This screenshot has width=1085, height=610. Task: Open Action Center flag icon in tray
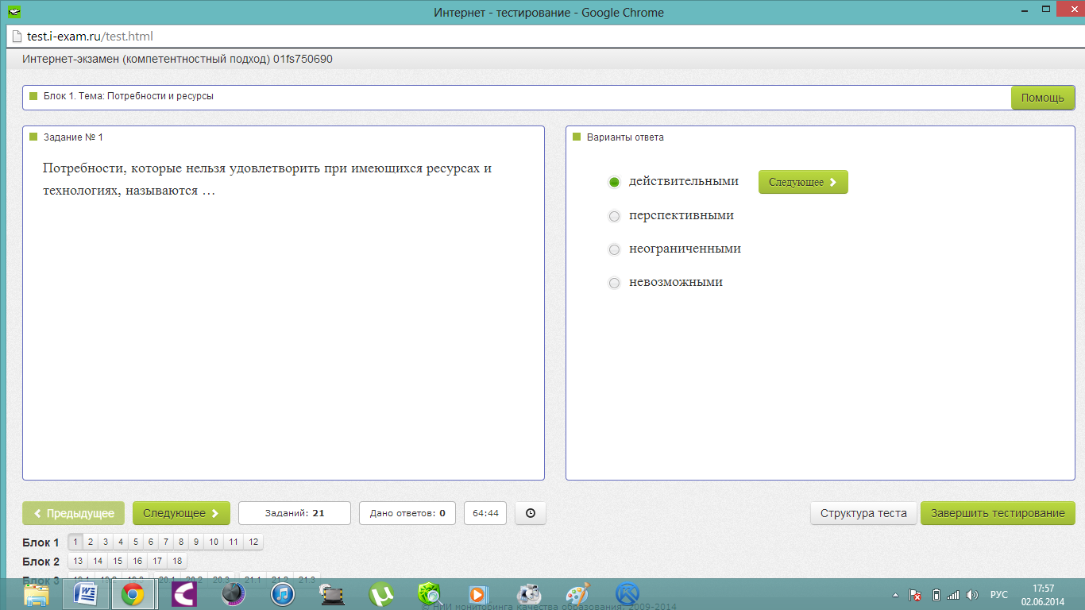(x=916, y=595)
